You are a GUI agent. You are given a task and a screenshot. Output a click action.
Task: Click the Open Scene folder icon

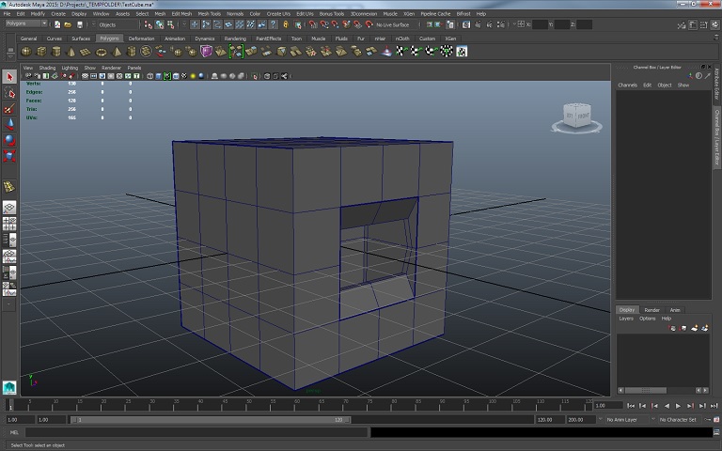pos(68,24)
